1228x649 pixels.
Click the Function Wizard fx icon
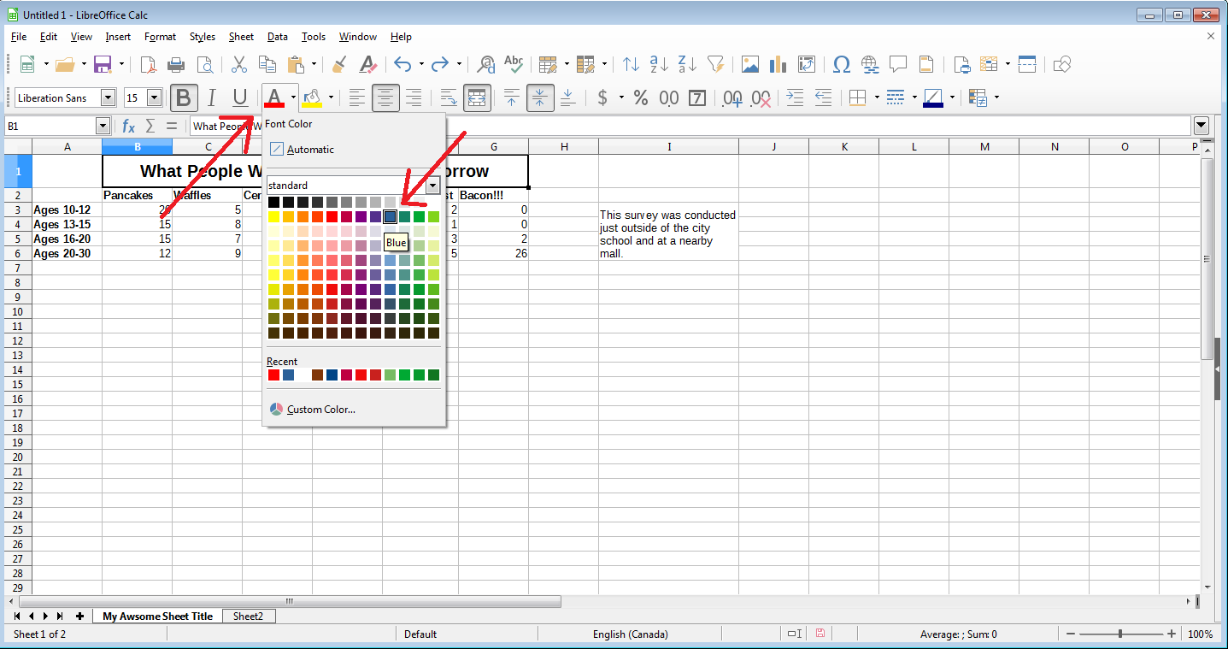click(x=128, y=126)
